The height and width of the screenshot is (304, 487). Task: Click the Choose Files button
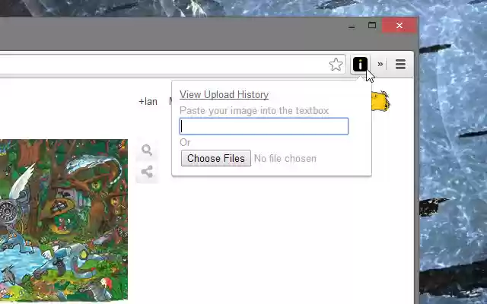[216, 158]
